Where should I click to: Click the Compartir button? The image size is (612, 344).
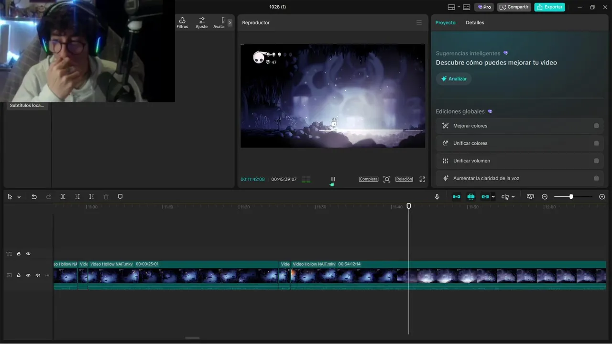coord(514,7)
